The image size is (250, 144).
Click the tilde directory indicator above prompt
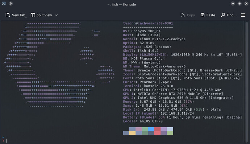coord(3,137)
